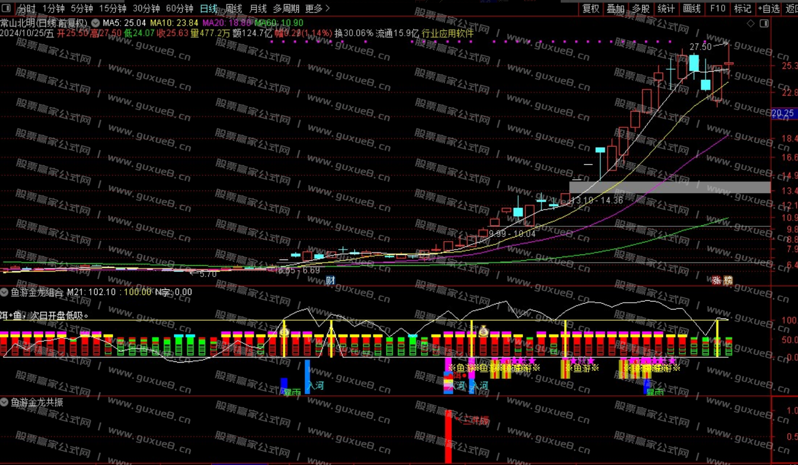Toggle the left panel icon beside 分时
The width and height of the screenshot is (798, 465).
tap(7, 8)
